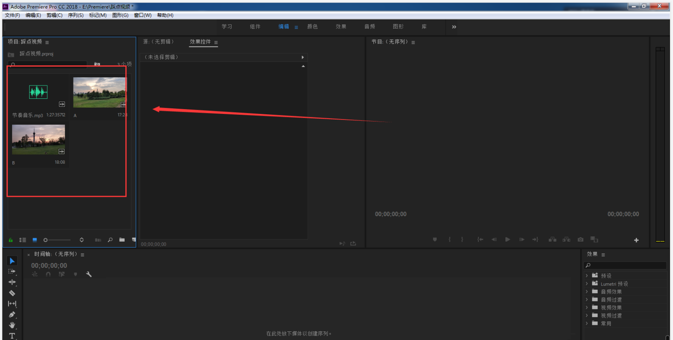Select the 节奏音乐.mp3 audio clip thumbnail
673x340 pixels.
tap(38, 92)
